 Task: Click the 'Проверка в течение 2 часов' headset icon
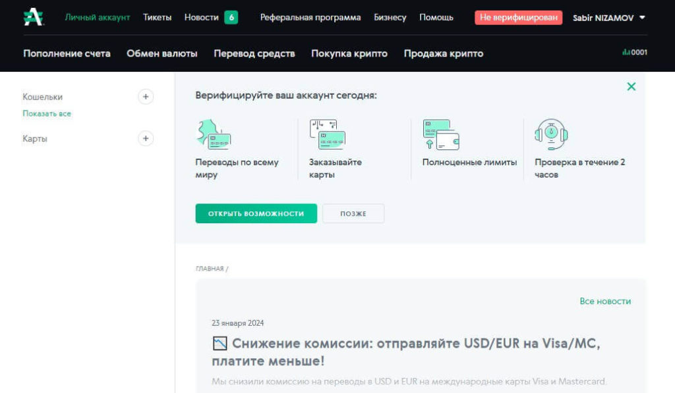[550, 134]
